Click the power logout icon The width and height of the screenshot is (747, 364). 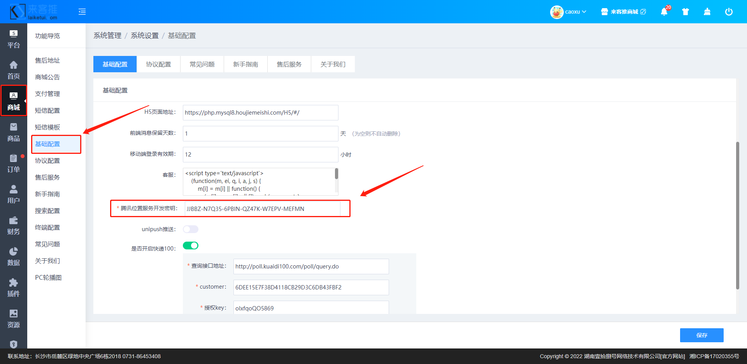729,12
